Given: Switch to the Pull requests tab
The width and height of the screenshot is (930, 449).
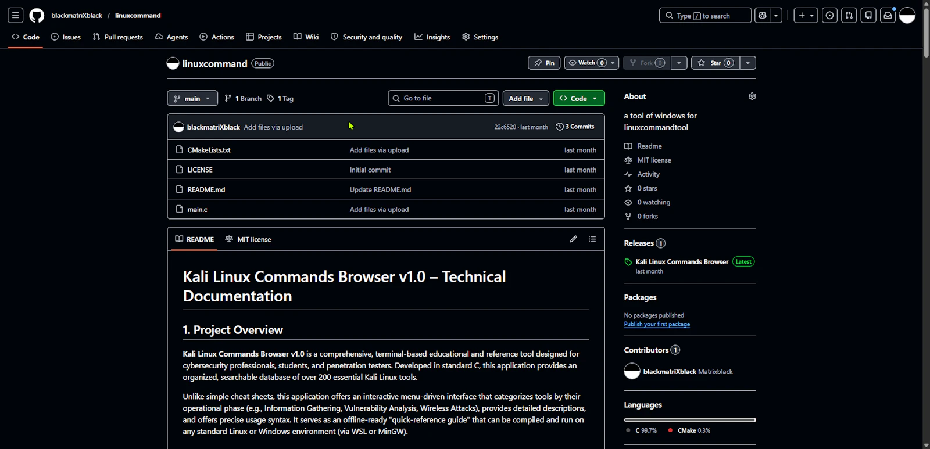Looking at the screenshot, I should (117, 37).
